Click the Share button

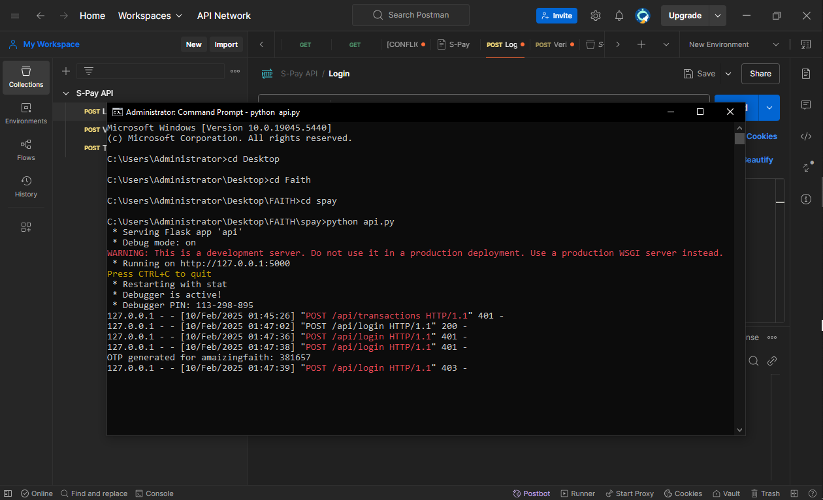[760, 74]
